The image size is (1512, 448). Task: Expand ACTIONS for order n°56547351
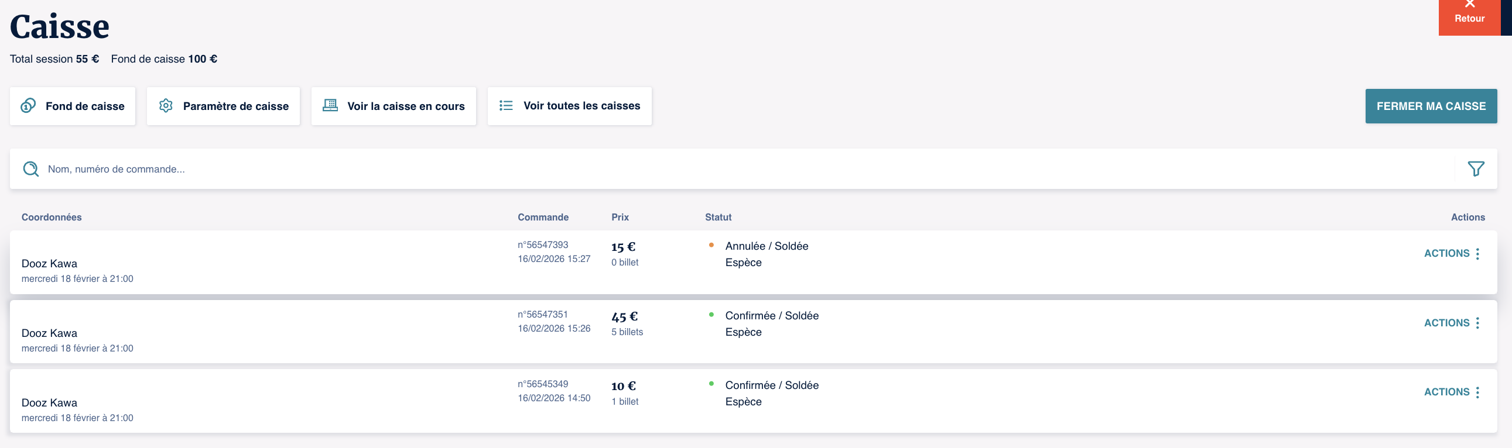[1447, 323]
